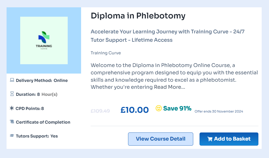
Task: Click the Save 91% discount label
Action: tap(177, 108)
